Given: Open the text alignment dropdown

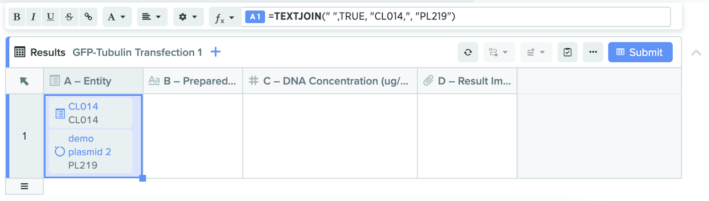Looking at the screenshot, I should tap(152, 17).
